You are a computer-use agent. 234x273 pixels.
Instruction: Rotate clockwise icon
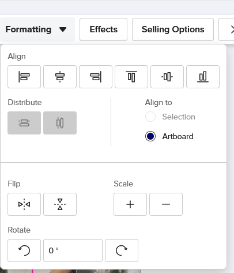point(122,250)
